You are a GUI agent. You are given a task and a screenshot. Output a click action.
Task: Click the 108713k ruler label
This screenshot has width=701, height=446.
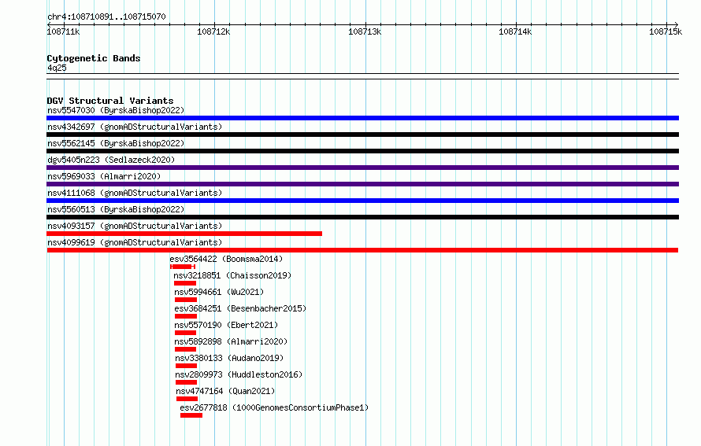(365, 31)
